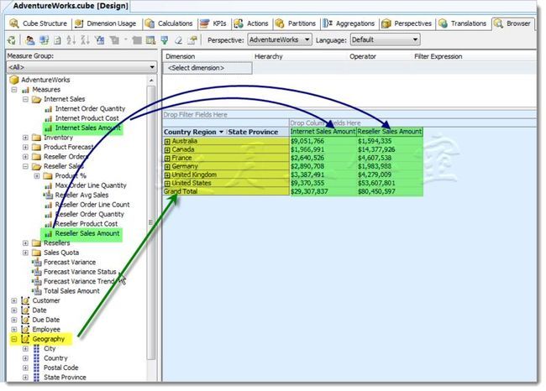Image resolution: width=546 pixels, height=391 pixels.
Task: Click the Internet Sales Amount column header
Action: tap(323, 132)
